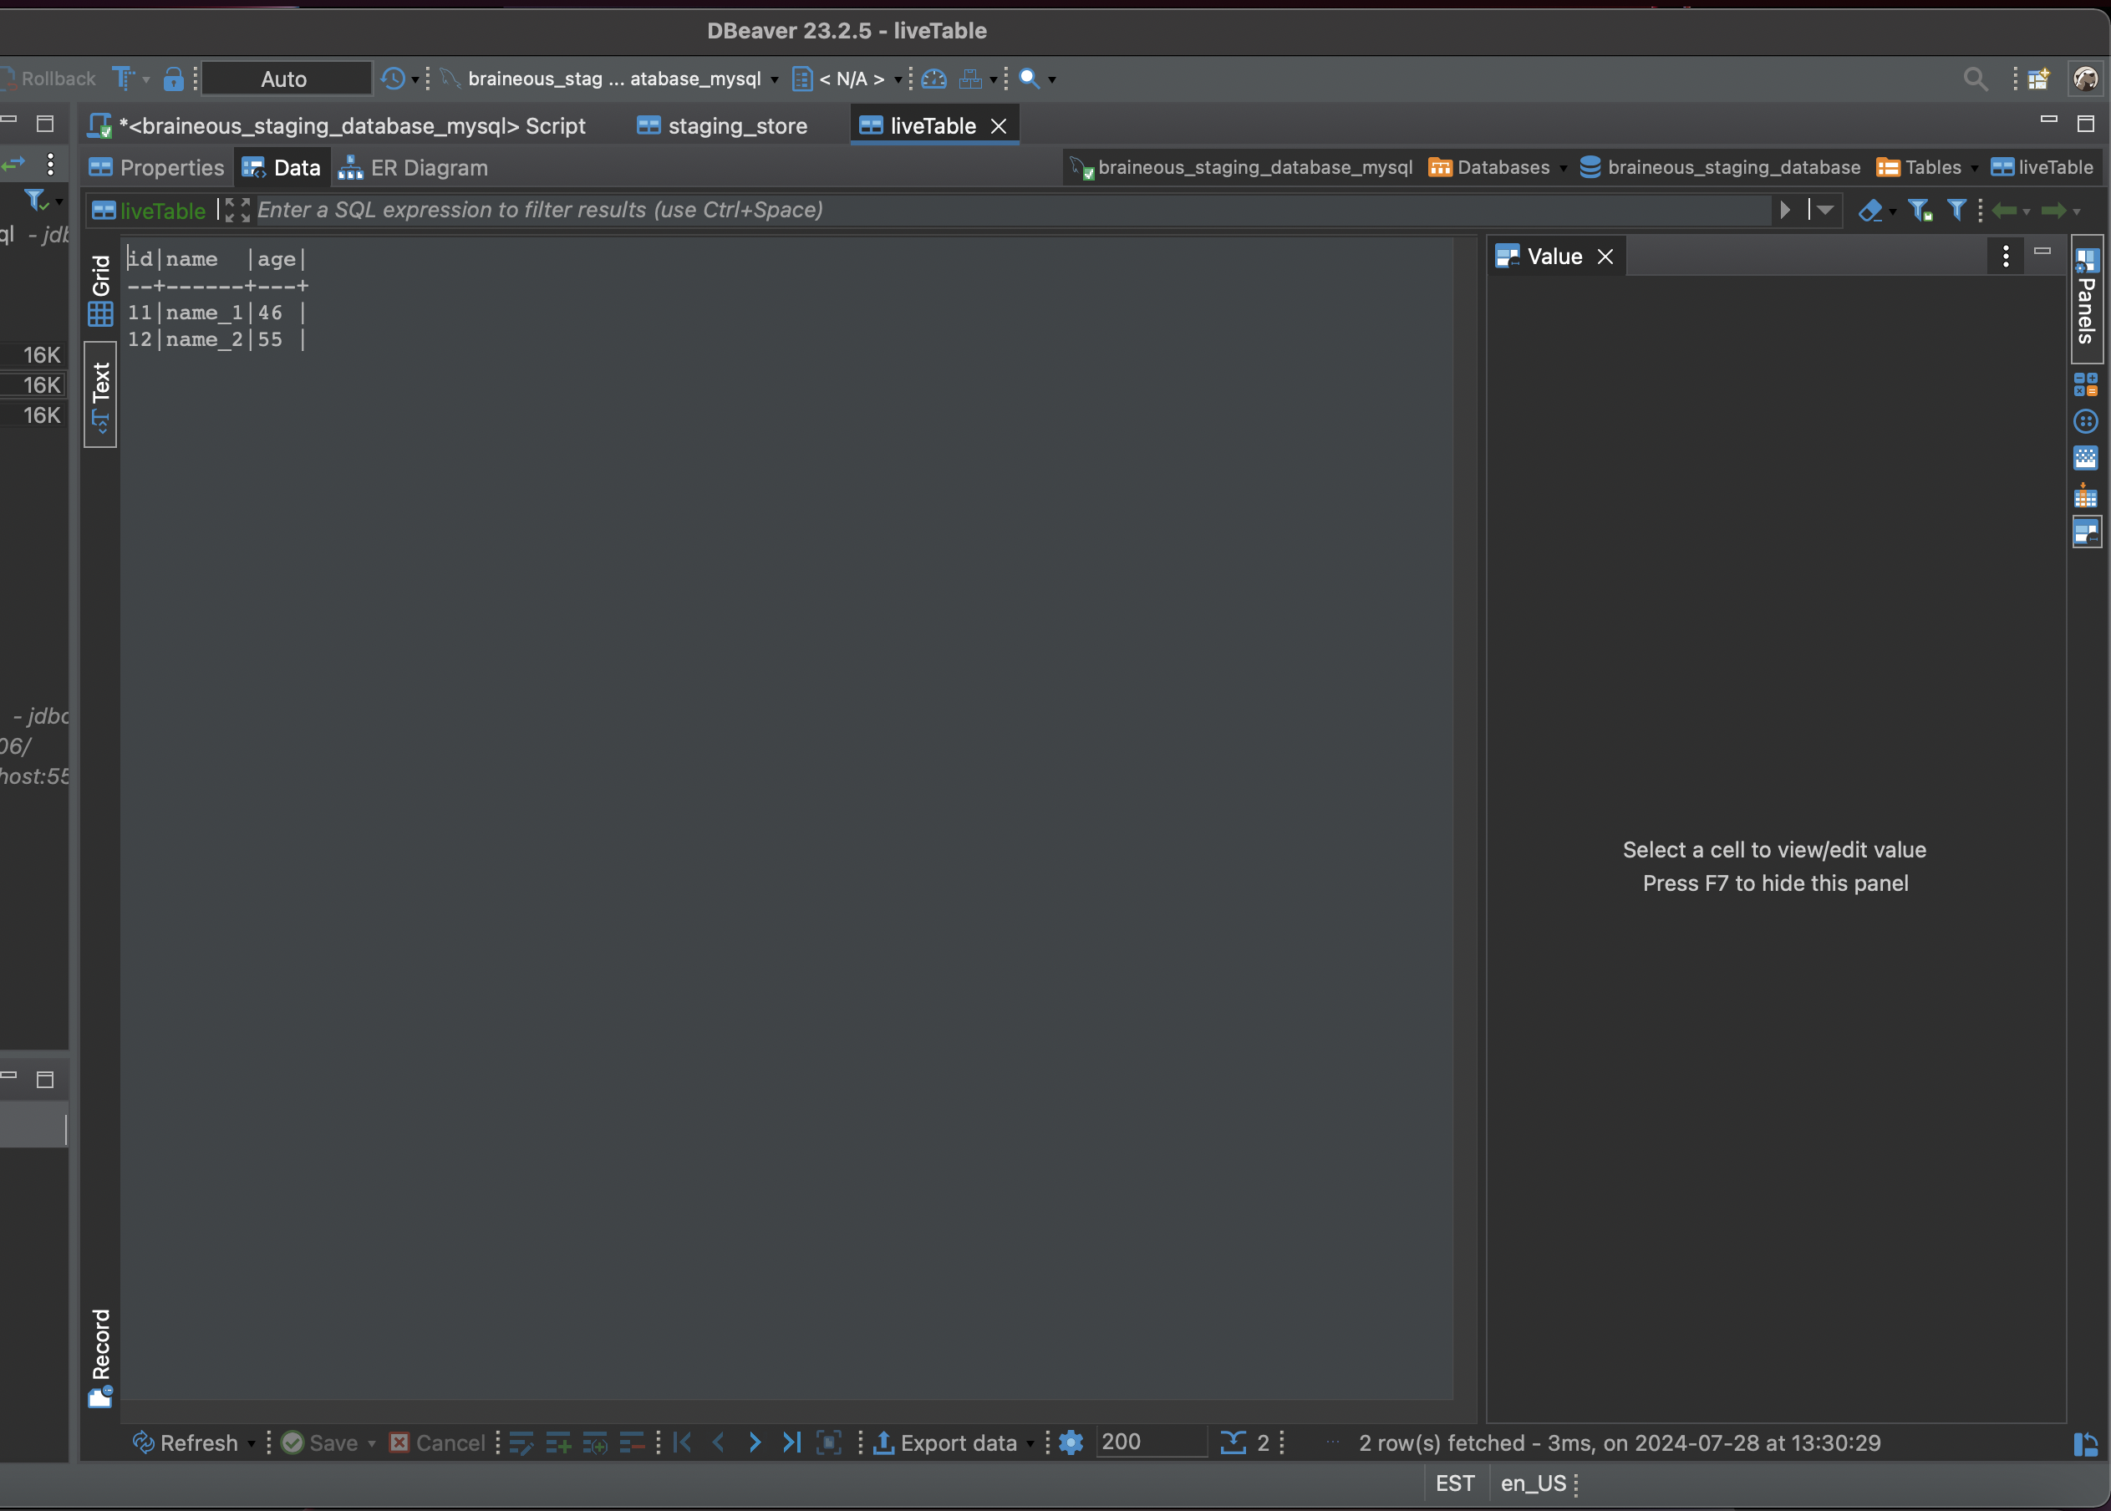Open the references panel icon with orange column
This screenshot has width=2111, height=1511.
(x=2086, y=495)
